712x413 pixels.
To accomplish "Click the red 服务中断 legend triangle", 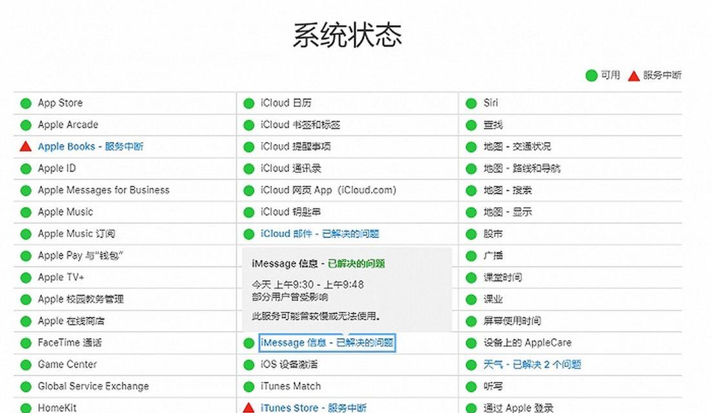I will pos(634,76).
